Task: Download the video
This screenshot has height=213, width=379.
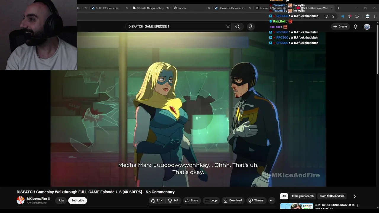Action: coord(233,201)
